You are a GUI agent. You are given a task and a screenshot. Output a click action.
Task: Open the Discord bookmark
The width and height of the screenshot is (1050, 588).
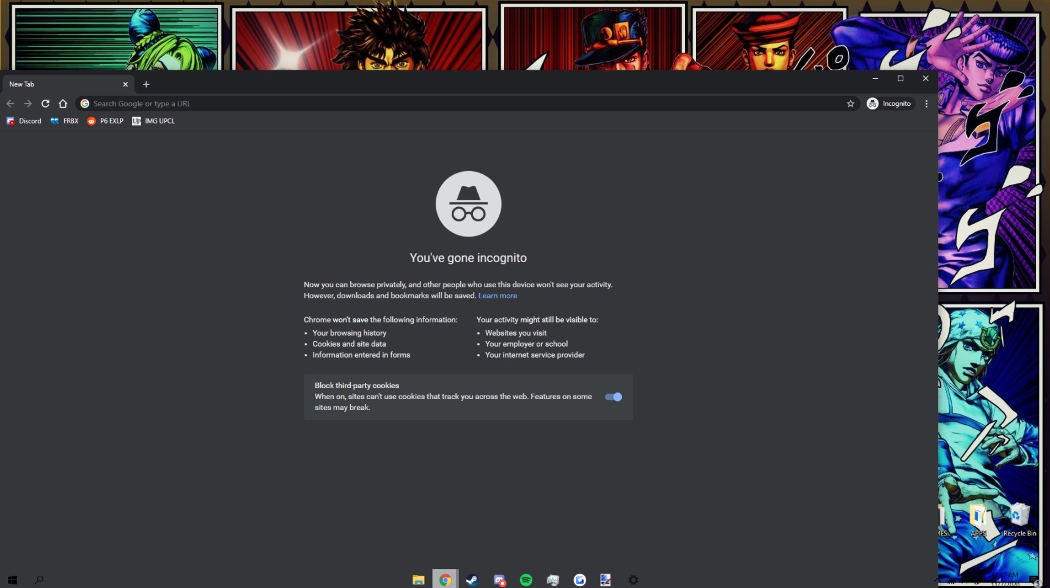point(24,121)
